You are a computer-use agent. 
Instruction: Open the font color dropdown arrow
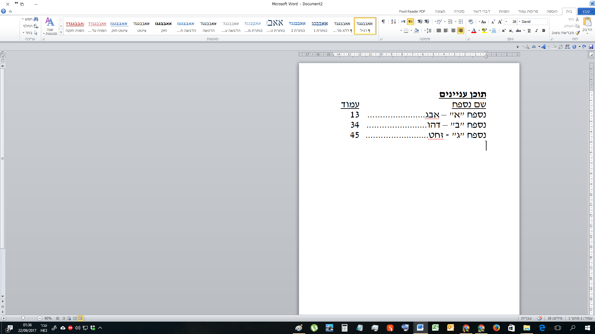click(x=469, y=31)
